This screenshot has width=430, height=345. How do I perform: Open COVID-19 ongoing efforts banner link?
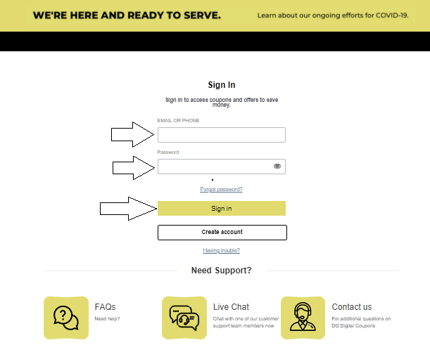[333, 15]
